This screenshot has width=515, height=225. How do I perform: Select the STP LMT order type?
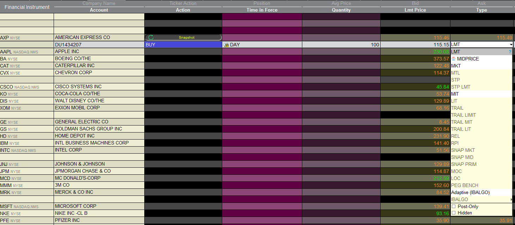click(x=481, y=87)
